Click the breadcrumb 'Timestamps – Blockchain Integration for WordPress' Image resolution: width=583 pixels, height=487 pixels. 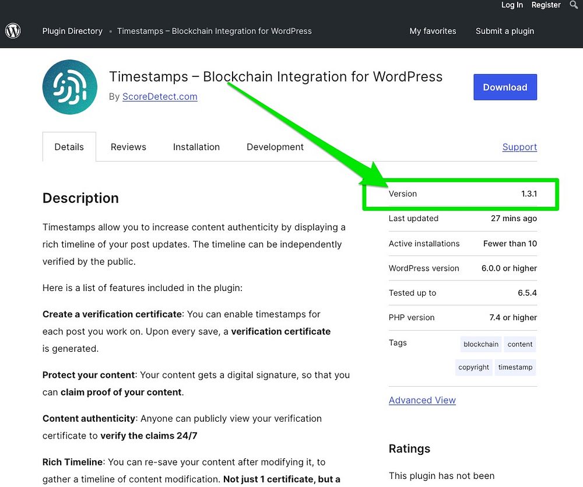(x=214, y=31)
